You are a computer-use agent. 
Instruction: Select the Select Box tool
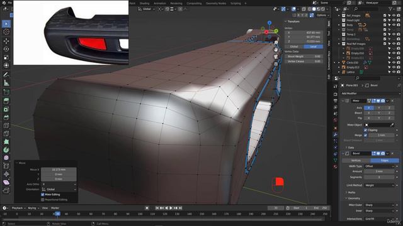[x=6, y=24]
